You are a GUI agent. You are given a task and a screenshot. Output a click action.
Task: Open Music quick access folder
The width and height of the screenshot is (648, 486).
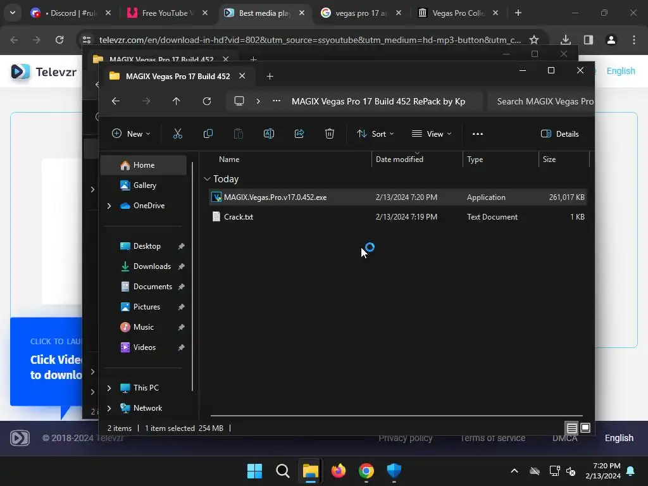(x=144, y=327)
